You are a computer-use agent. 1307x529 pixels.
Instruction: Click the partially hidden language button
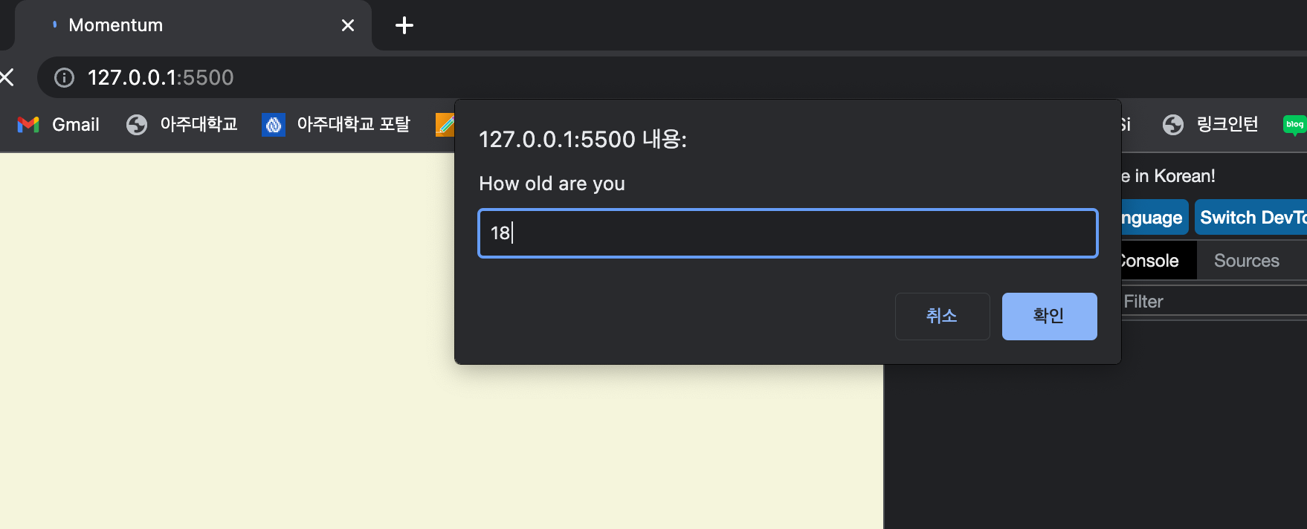coord(1155,217)
